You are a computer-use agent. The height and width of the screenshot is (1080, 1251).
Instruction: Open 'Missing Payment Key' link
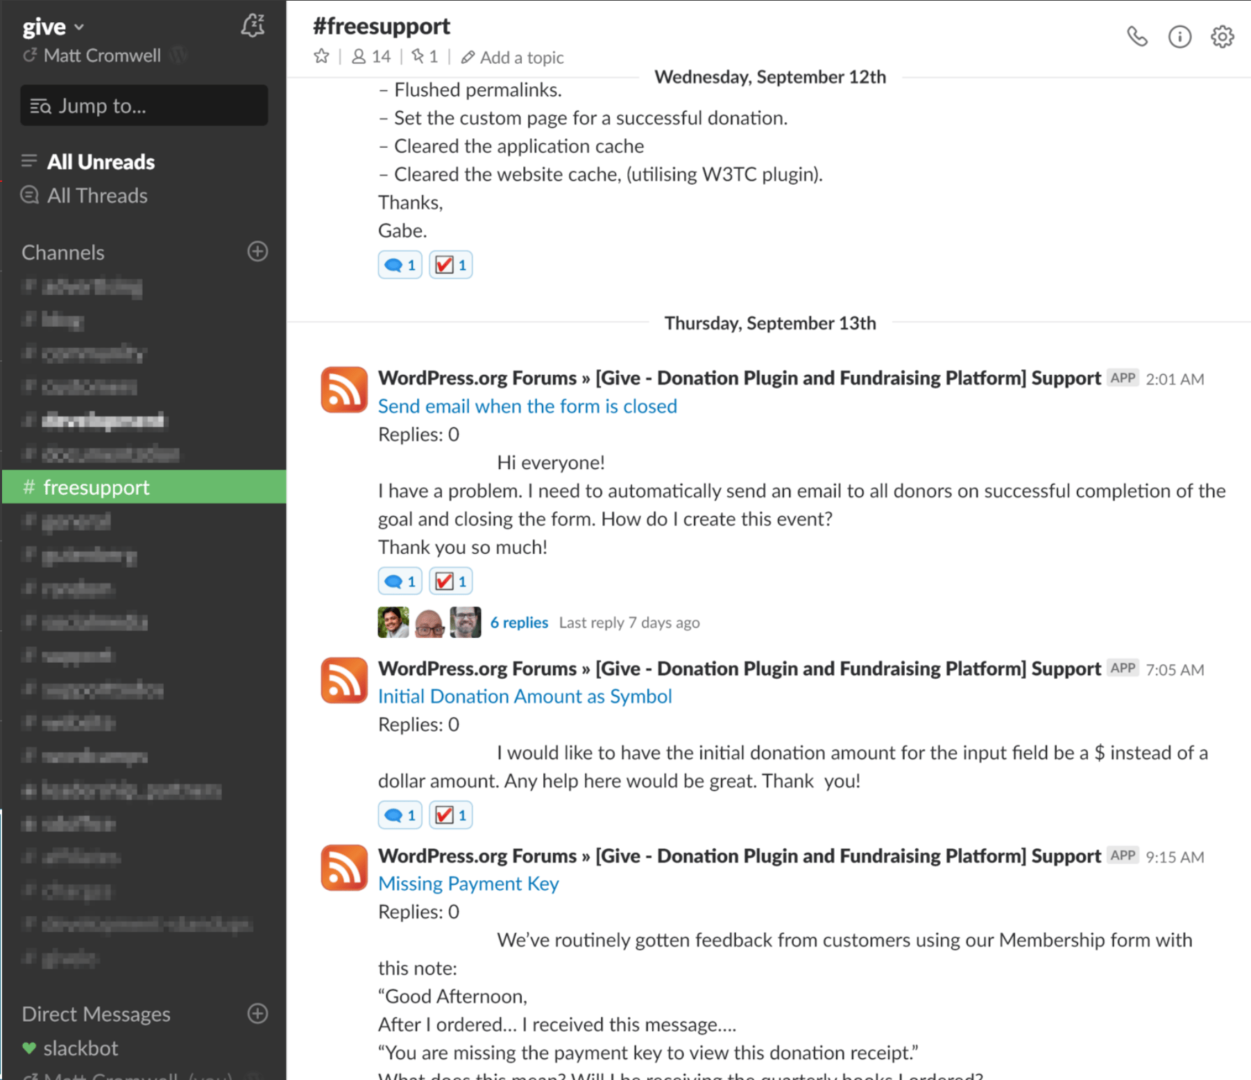click(468, 884)
